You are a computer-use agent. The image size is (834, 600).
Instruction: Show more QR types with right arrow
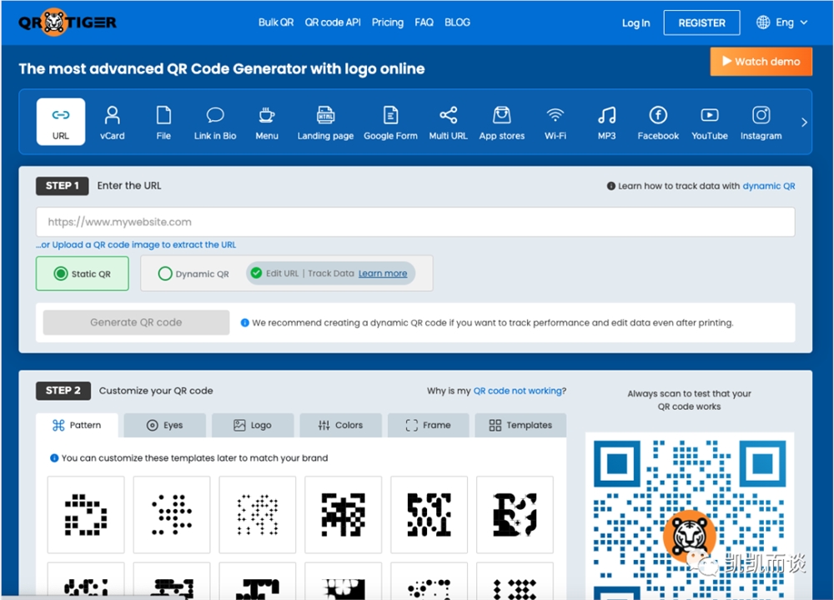coord(804,122)
